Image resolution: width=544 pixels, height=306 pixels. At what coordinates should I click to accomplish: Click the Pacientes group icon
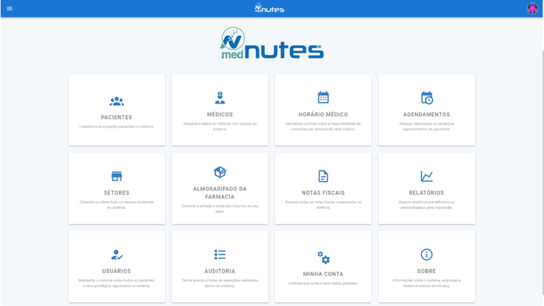(117, 101)
